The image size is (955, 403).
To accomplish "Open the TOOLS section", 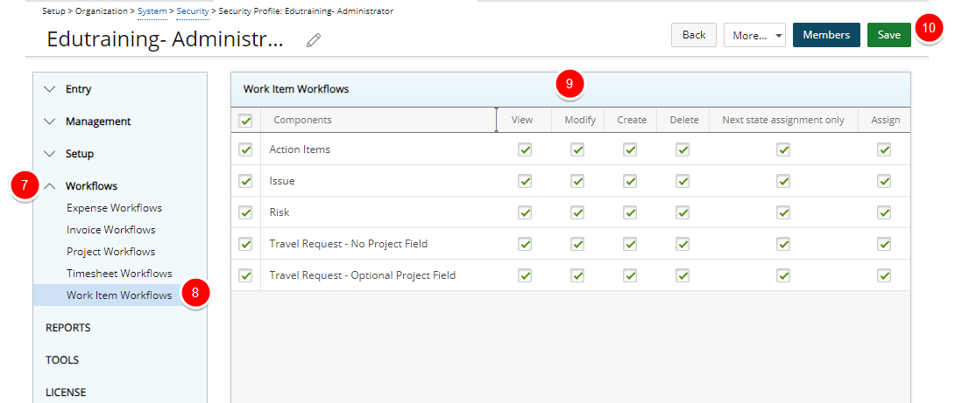I will [x=62, y=360].
